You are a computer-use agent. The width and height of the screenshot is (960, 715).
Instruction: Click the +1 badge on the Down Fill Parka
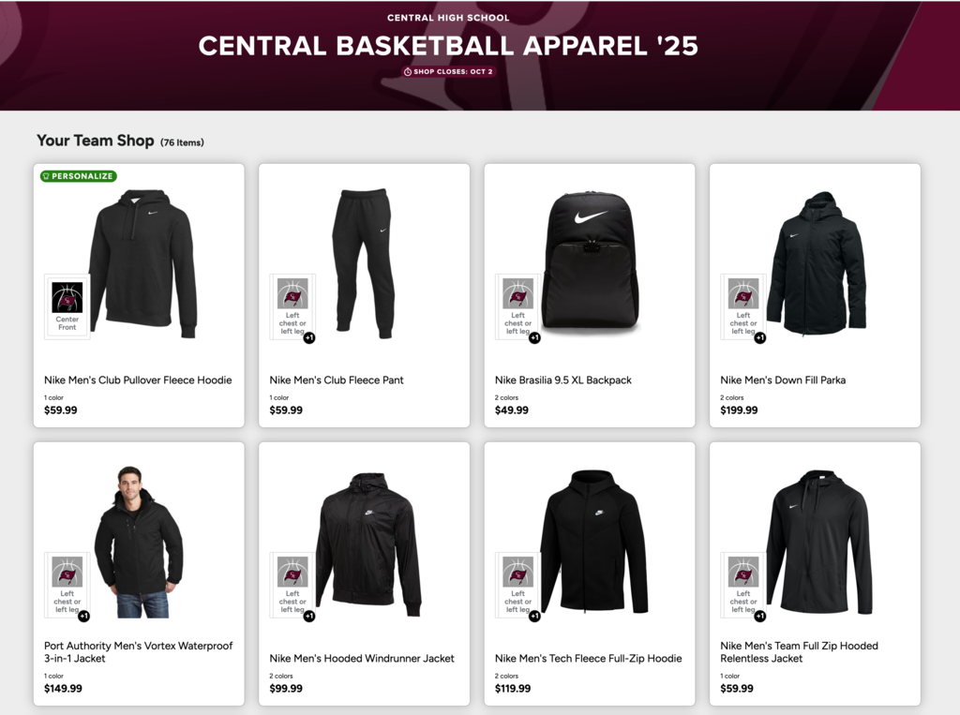(x=759, y=338)
